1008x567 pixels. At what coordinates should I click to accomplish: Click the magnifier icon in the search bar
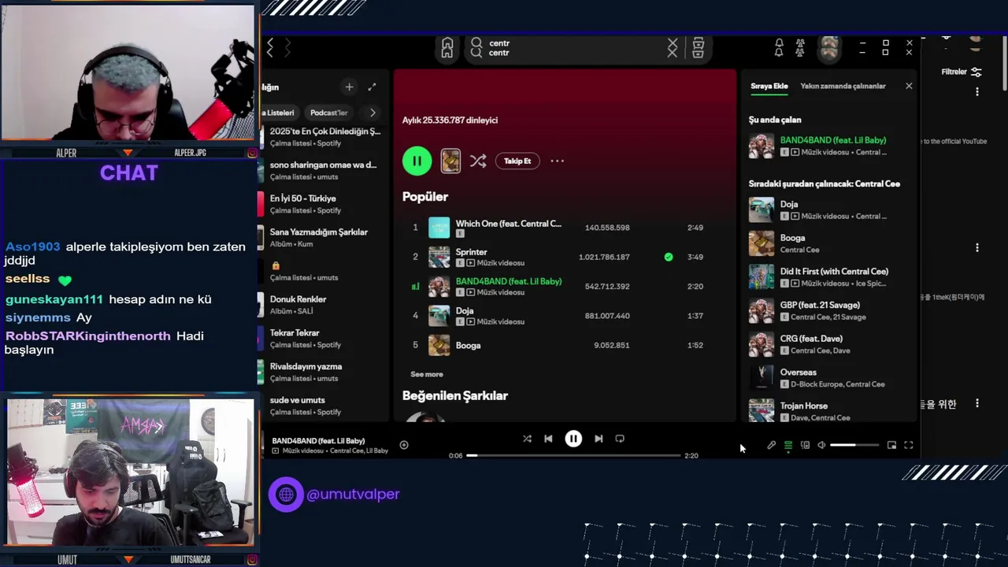476,48
